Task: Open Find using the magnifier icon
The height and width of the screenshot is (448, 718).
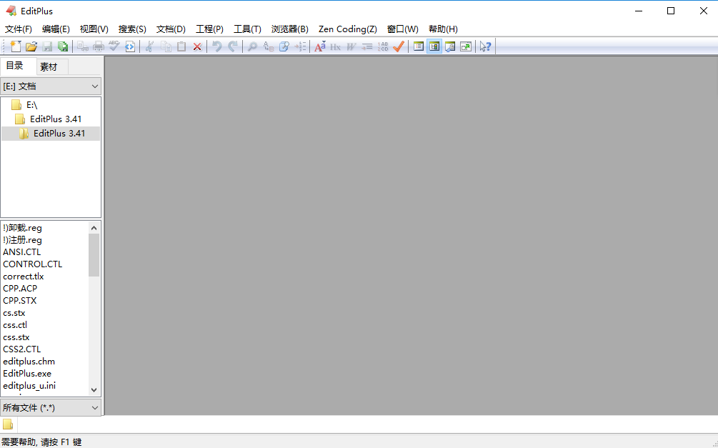Action: coord(251,46)
